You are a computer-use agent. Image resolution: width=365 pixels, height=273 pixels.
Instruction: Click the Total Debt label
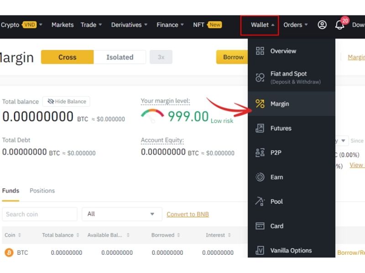[x=16, y=140]
